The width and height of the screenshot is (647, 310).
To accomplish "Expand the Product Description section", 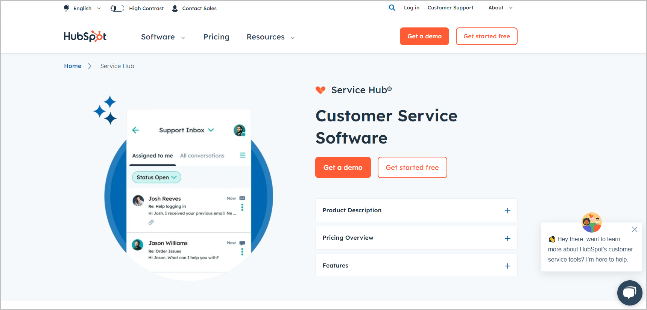I will [x=416, y=210].
